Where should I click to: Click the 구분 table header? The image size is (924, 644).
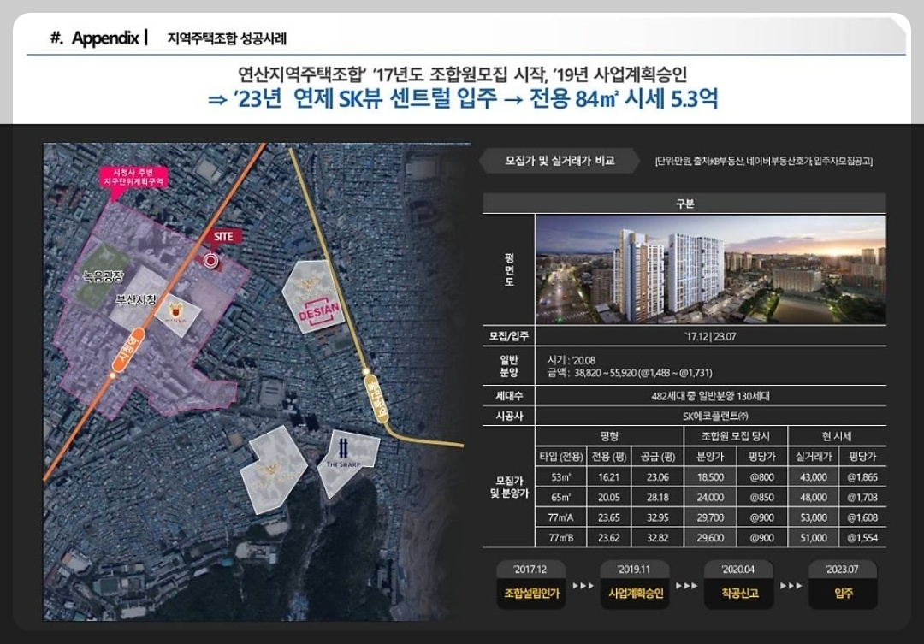(684, 204)
